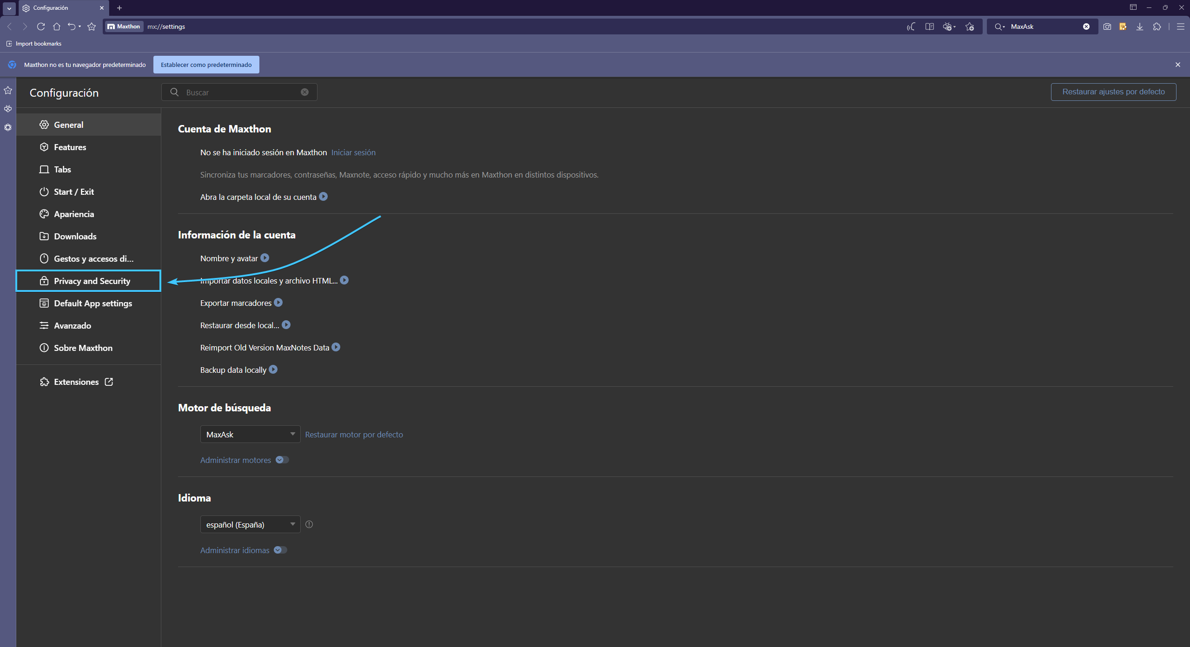Open the resource sniffer bug icon
Image resolution: width=1190 pixels, height=647 pixels.
pyautogui.click(x=947, y=26)
